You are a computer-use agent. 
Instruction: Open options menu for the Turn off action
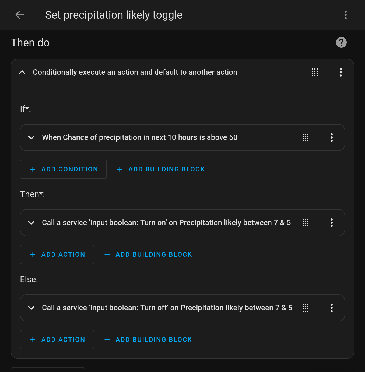[332, 308]
